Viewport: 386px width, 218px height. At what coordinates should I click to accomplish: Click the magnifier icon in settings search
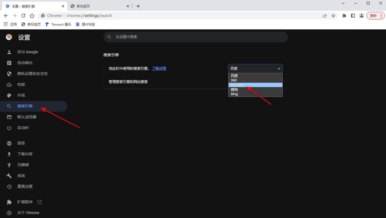click(x=109, y=37)
